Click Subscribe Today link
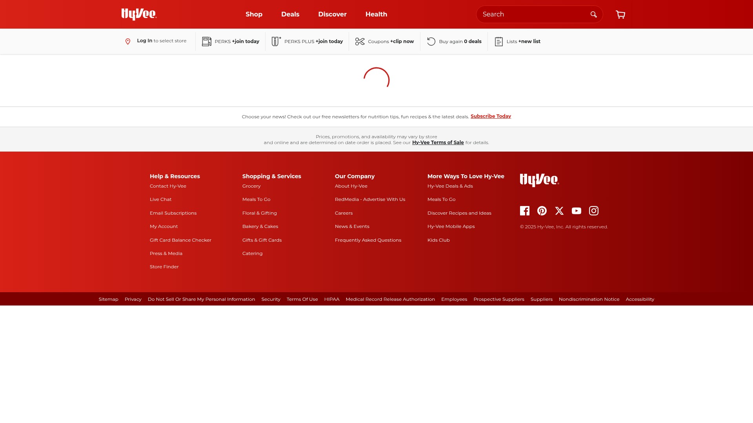753x423 pixels. point(491,116)
